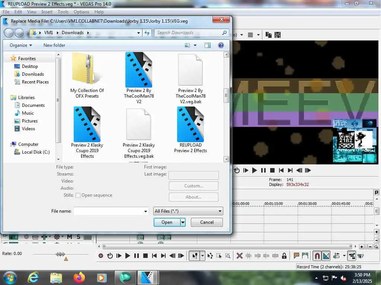
Task: Select the Zoom Edit tool
Action: tap(228, 256)
